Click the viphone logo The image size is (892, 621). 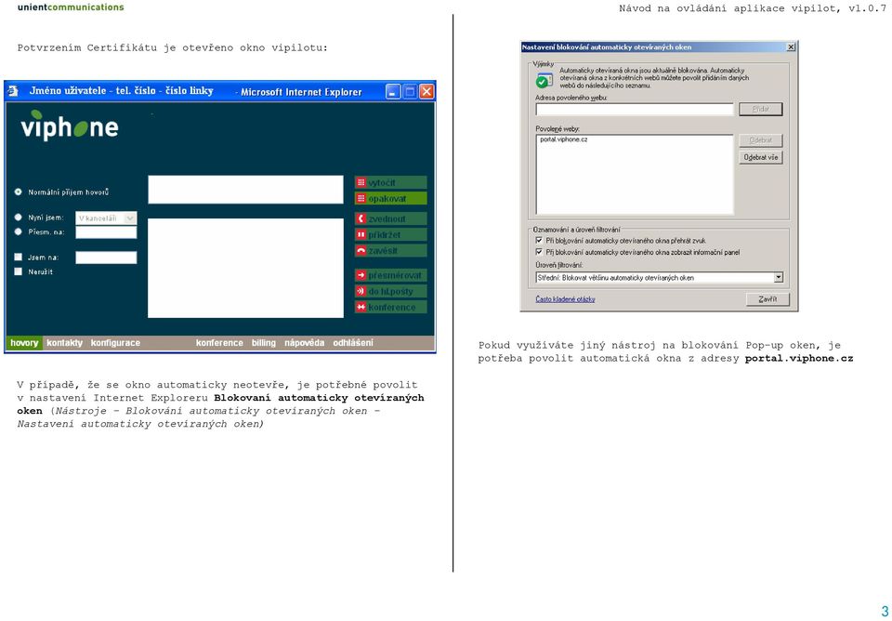(x=70, y=126)
